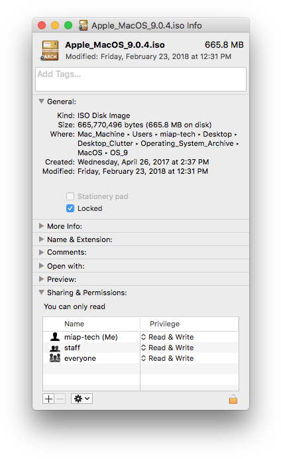The height and width of the screenshot is (459, 281).
Task: Click the Modified date in General section
Action: 142,171
